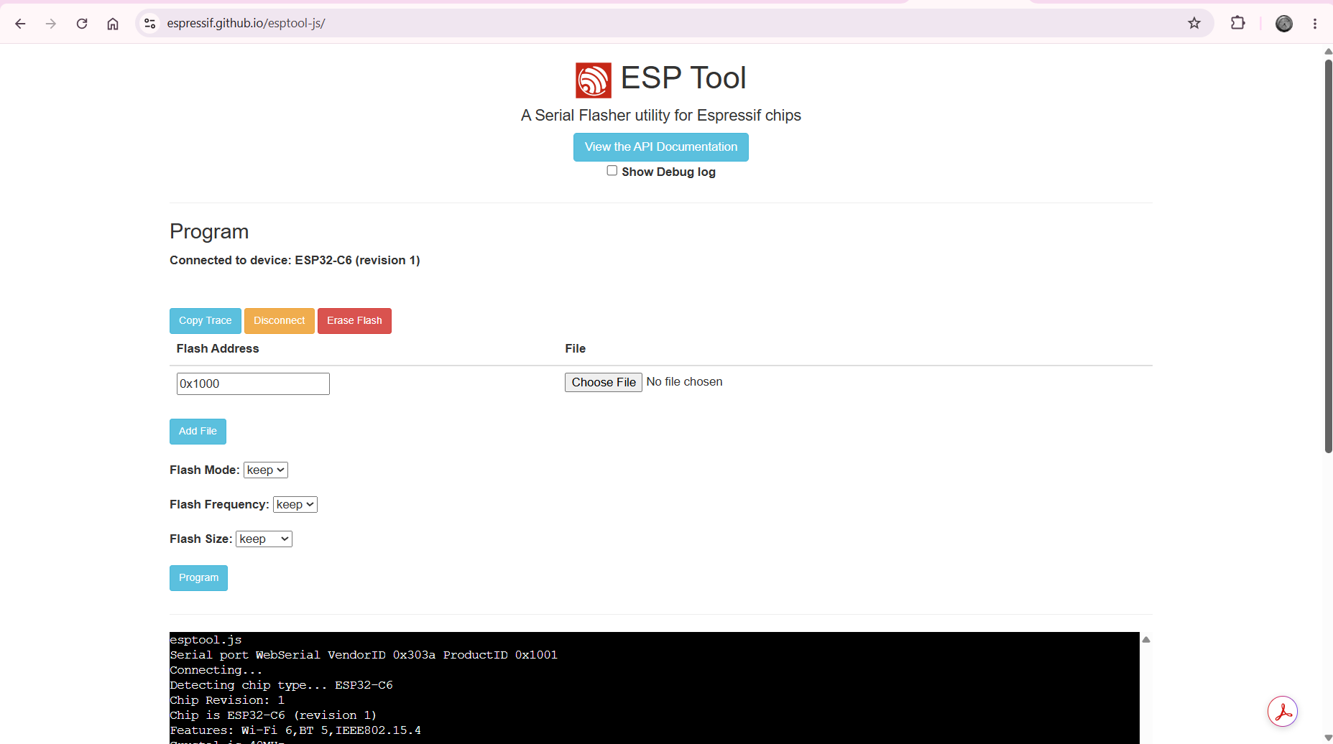Click the 'Flash Address' column header
This screenshot has height=744, width=1333.
click(218, 348)
